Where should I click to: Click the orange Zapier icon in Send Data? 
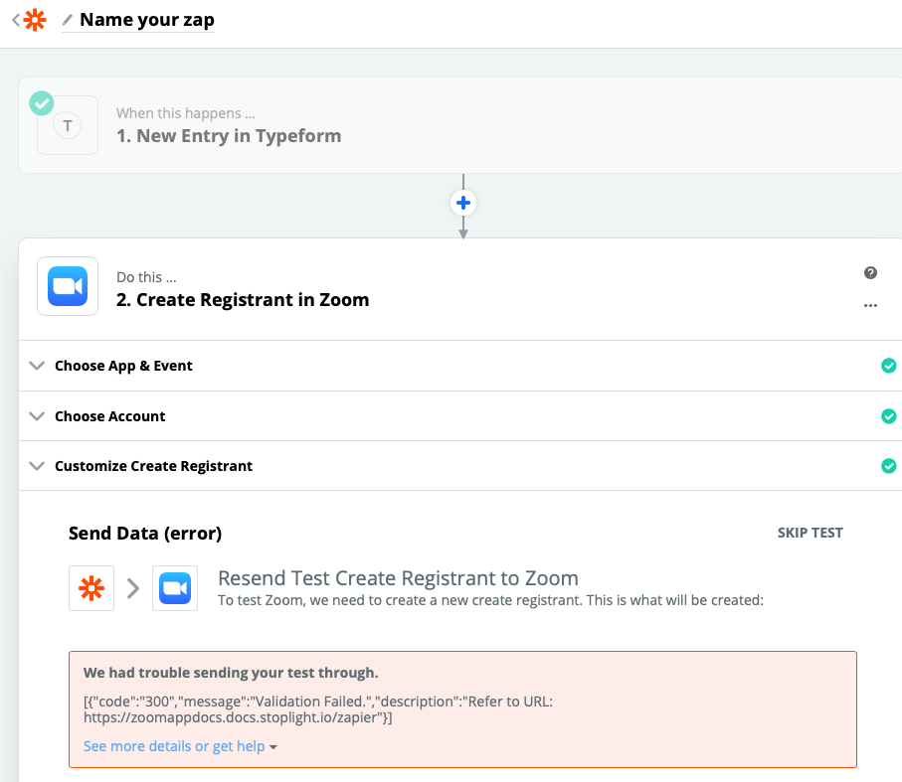click(91, 589)
